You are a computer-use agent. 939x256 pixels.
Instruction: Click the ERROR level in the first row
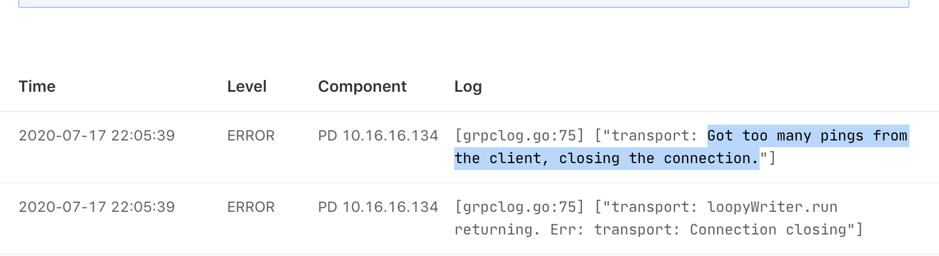(x=250, y=136)
